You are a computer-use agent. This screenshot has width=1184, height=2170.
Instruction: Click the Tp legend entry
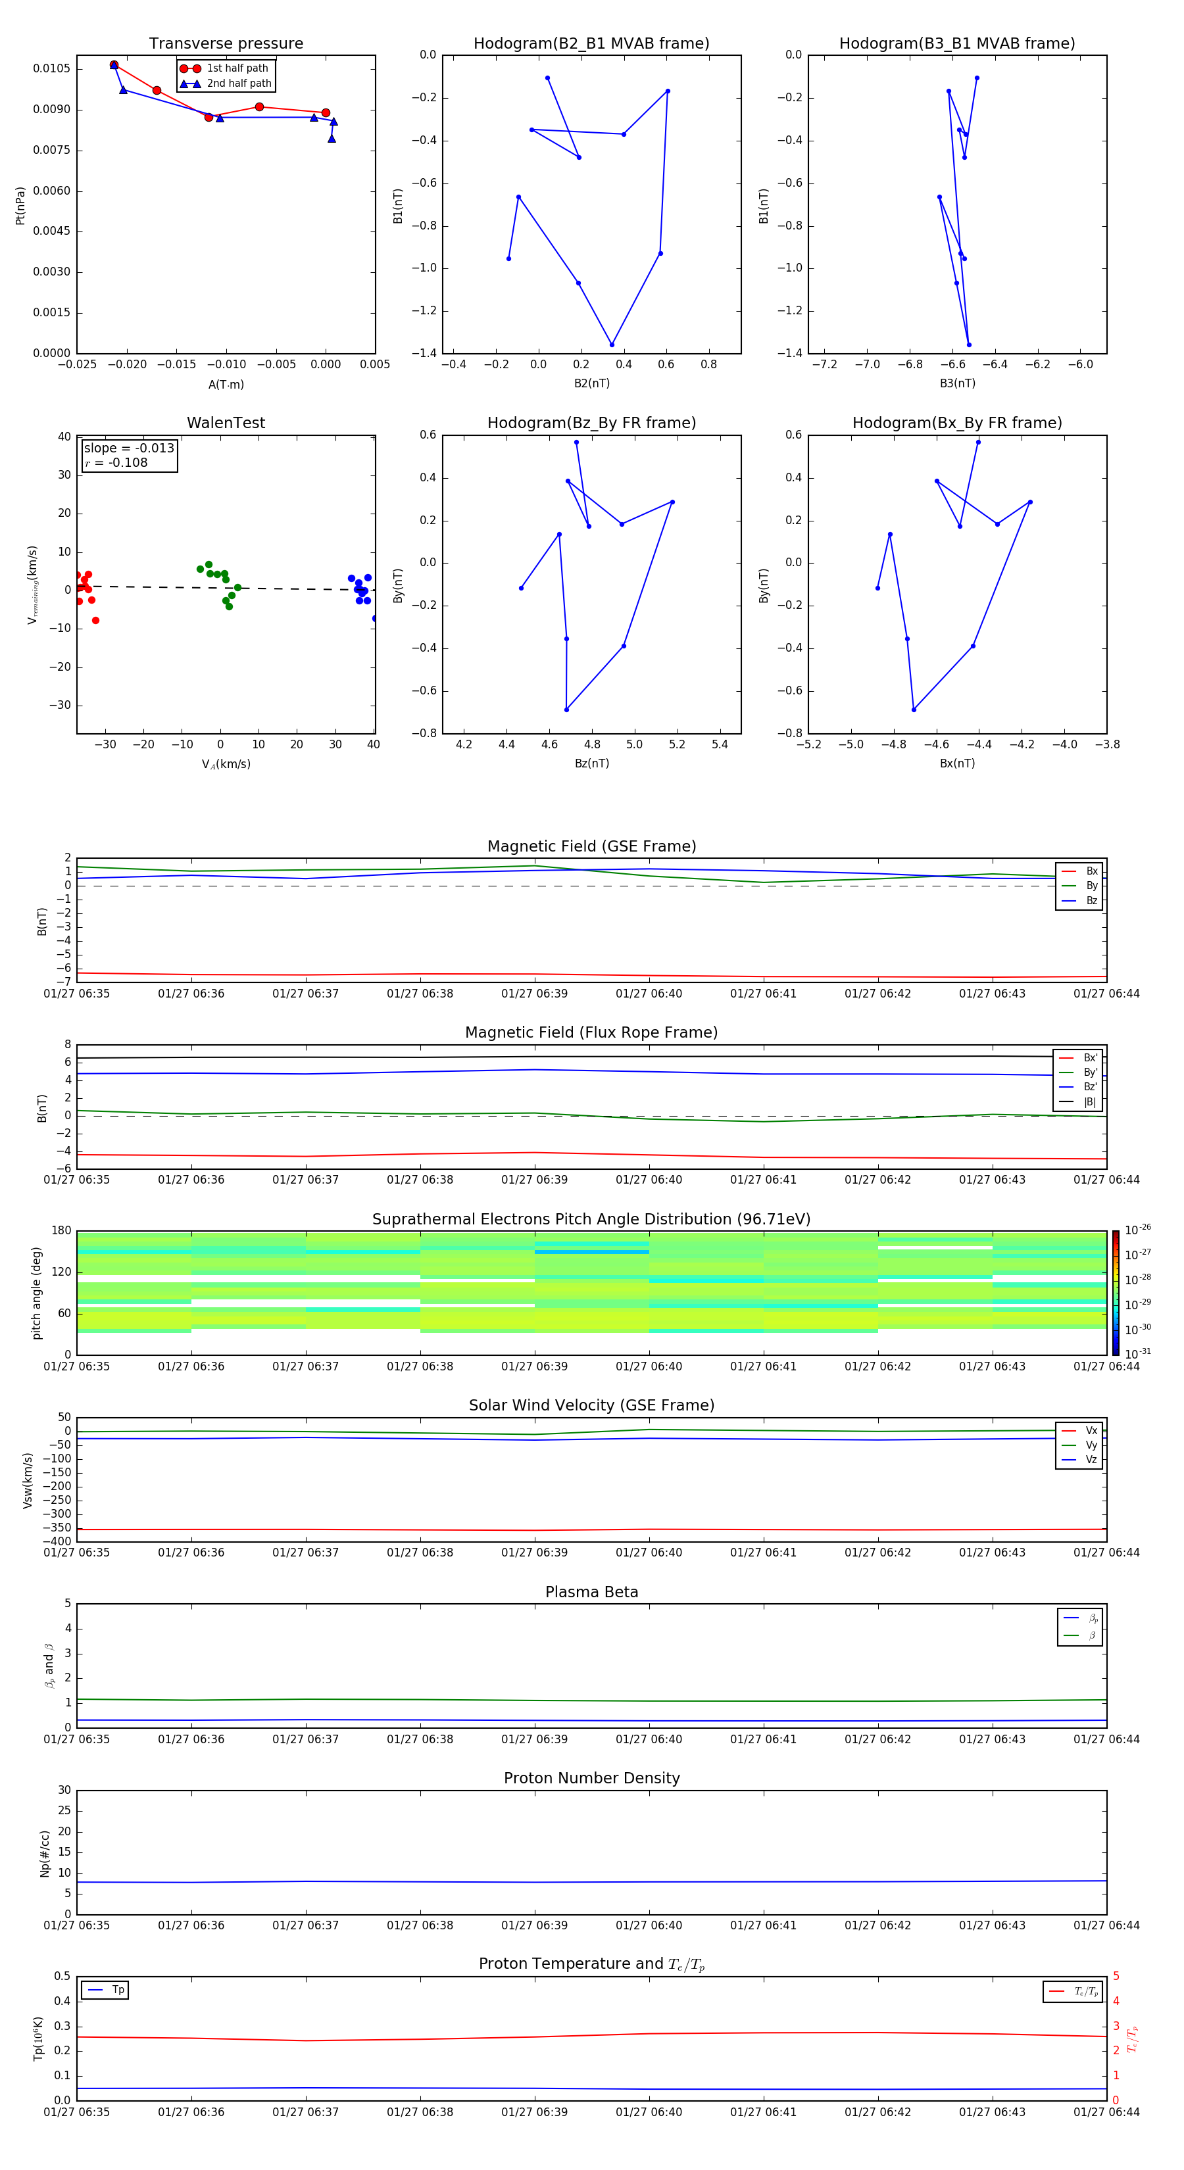(105, 1990)
